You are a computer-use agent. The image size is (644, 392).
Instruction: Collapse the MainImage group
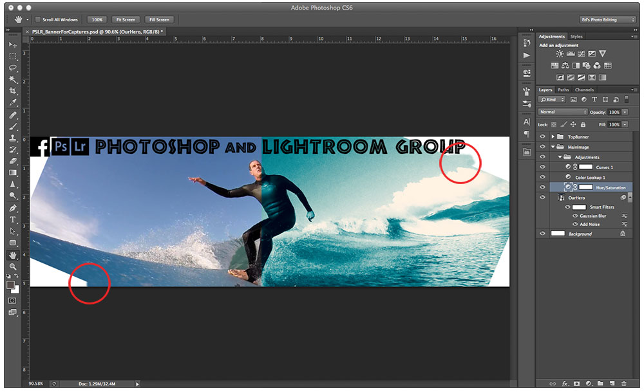click(x=553, y=147)
